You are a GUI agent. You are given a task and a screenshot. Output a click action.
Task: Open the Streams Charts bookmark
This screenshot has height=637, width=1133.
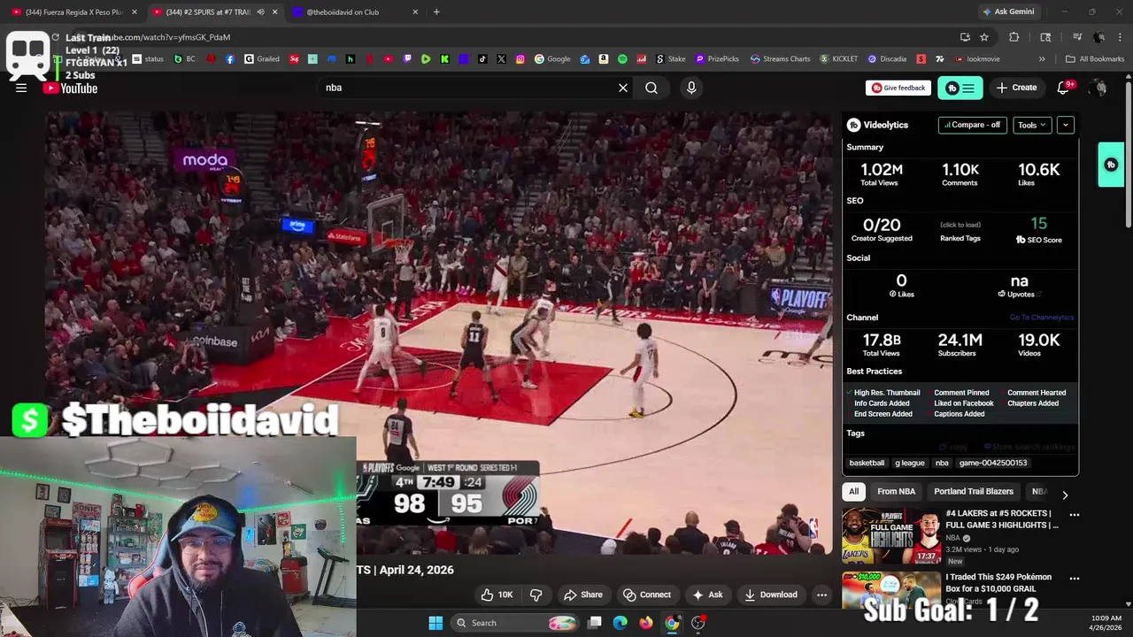pos(780,59)
